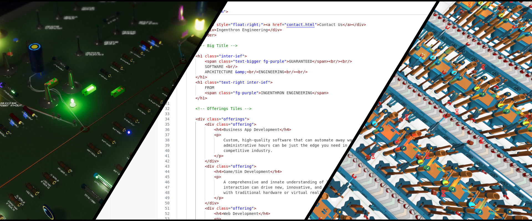Screen dimensions: 532x221
Task: Click the bright yellow glowing bulb
Action: (x=199, y=24)
